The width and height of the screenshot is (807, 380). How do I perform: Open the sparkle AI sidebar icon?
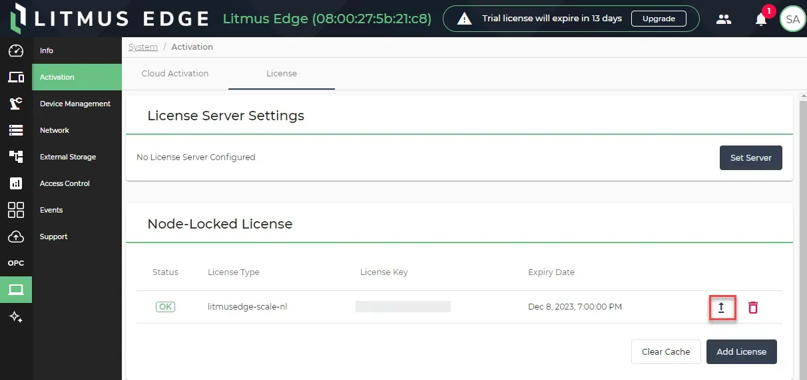[x=16, y=317]
